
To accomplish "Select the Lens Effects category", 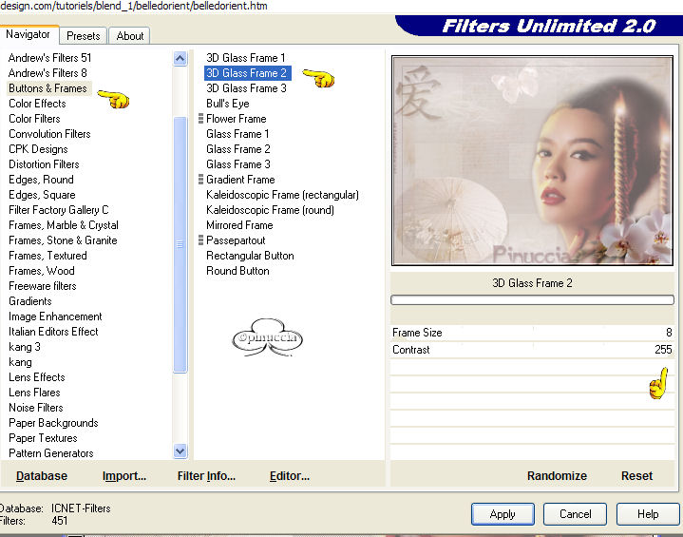I will tap(37, 377).
